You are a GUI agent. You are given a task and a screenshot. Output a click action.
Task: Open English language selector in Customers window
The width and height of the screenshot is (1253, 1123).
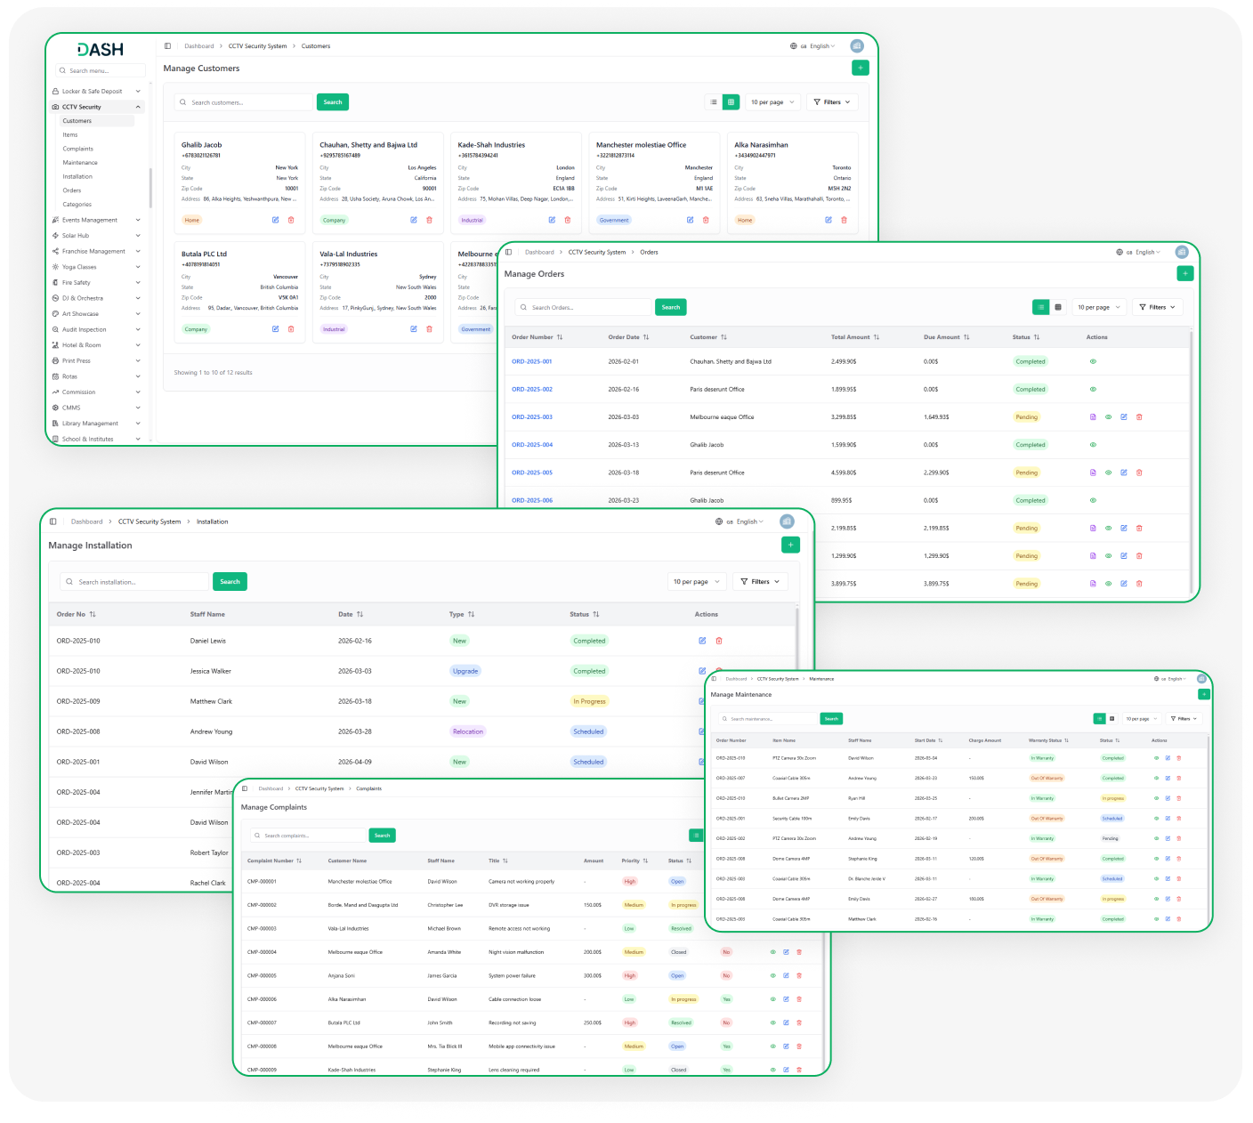coord(813,46)
